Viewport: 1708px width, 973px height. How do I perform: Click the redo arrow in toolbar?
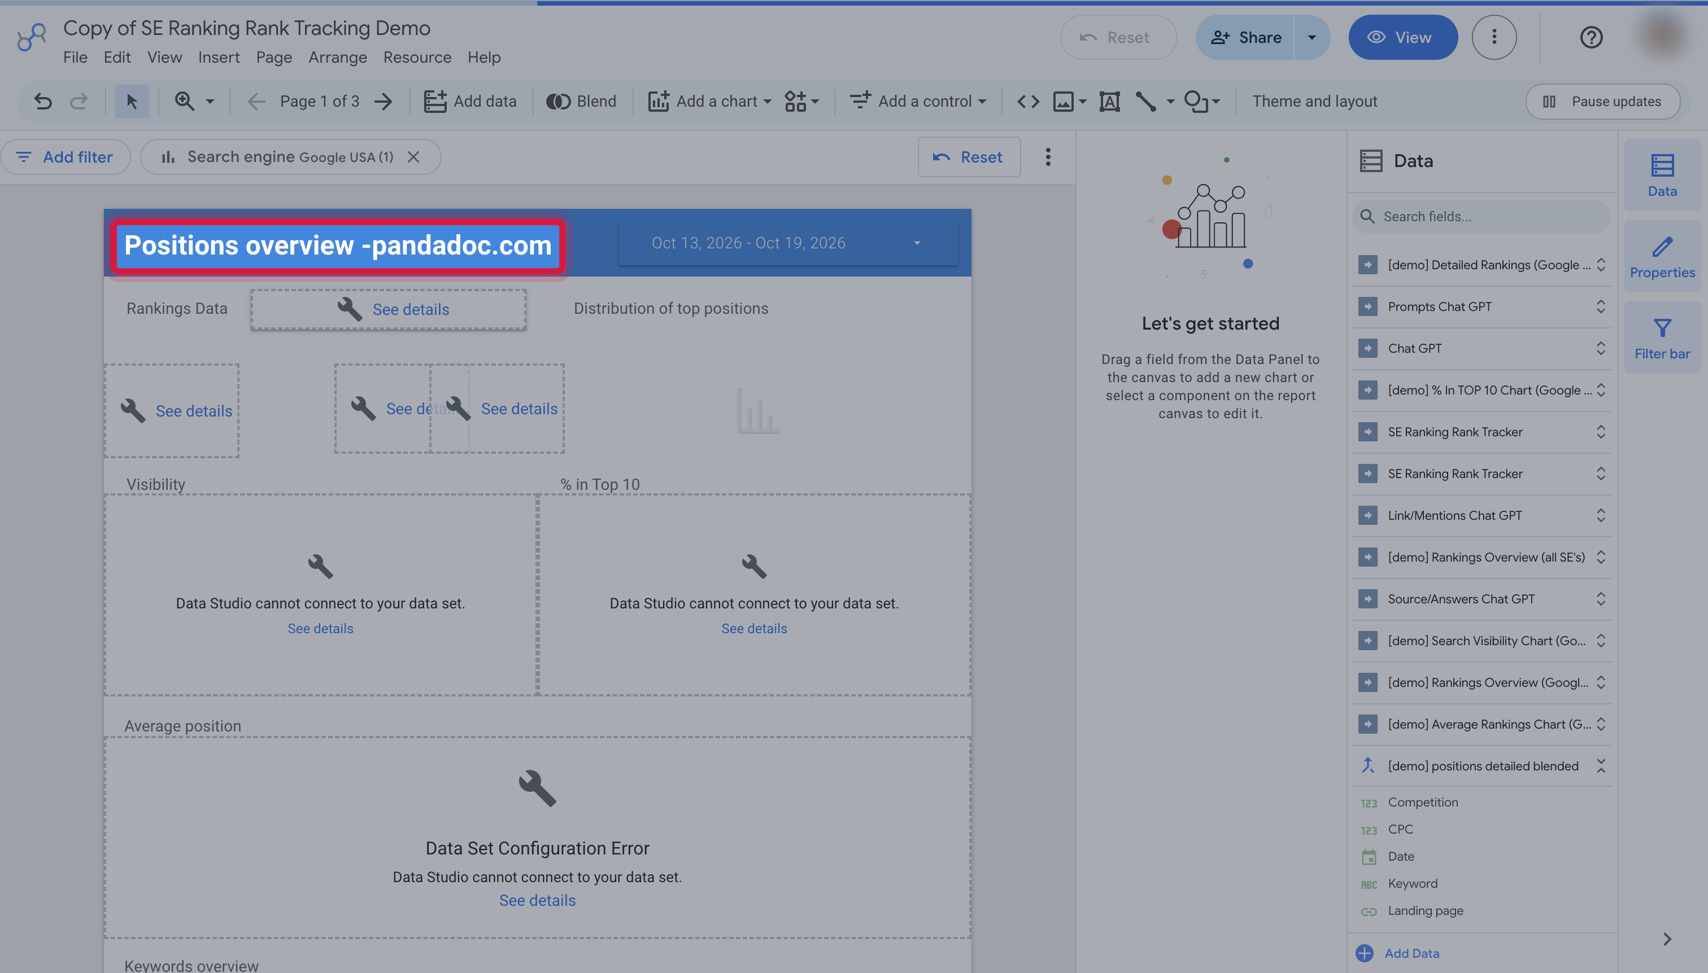point(79,102)
